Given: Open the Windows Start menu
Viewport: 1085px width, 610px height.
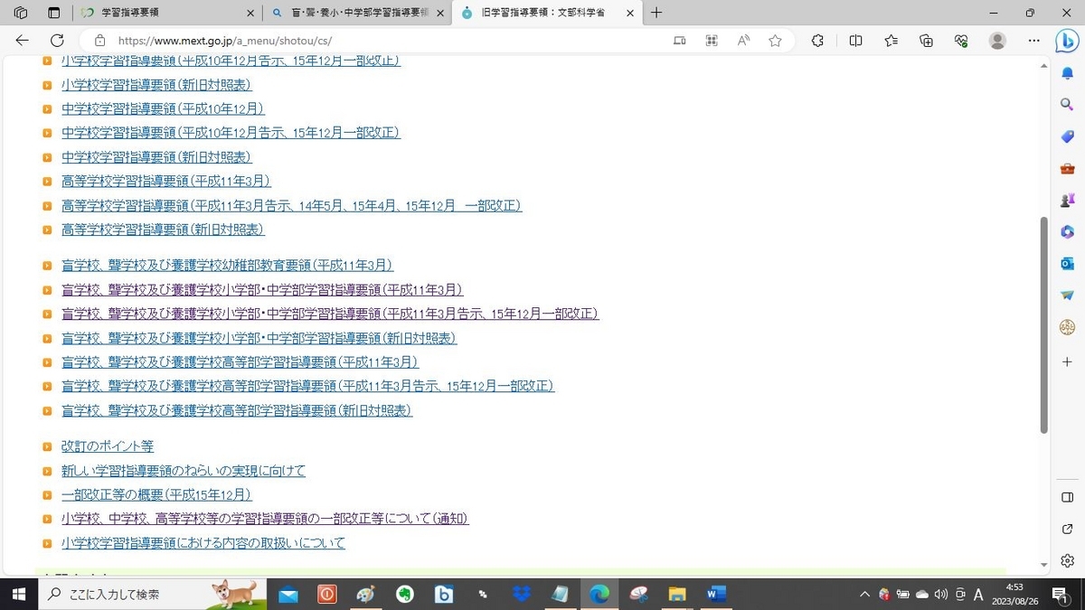Looking at the screenshot, I should (x=18, y=594).
